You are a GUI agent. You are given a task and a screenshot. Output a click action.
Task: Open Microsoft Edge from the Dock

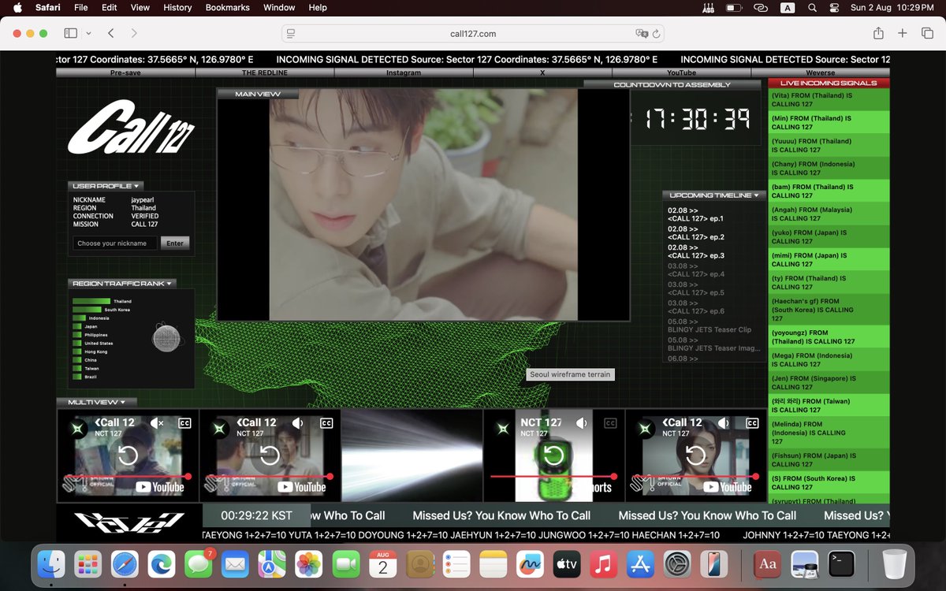162,564
